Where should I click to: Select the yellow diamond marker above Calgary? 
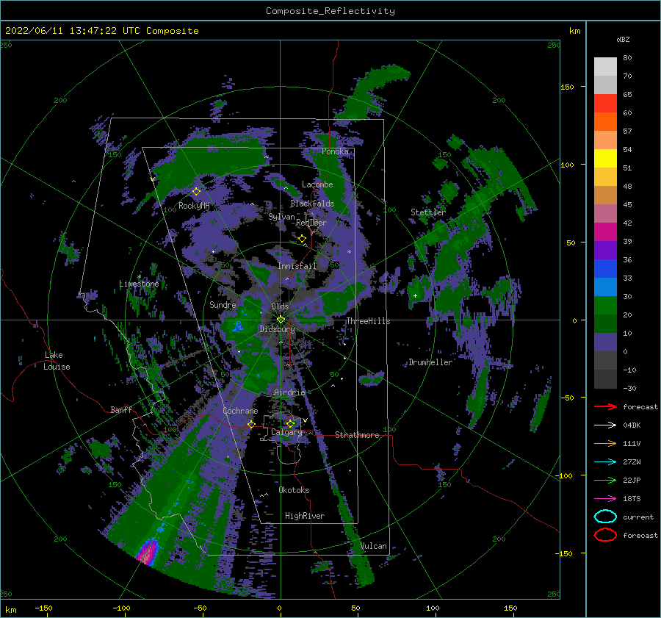click(x=290, y=423)
